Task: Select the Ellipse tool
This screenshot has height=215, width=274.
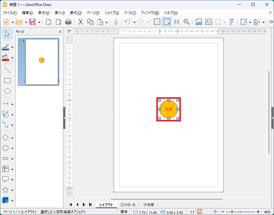Action: [7, 91]
